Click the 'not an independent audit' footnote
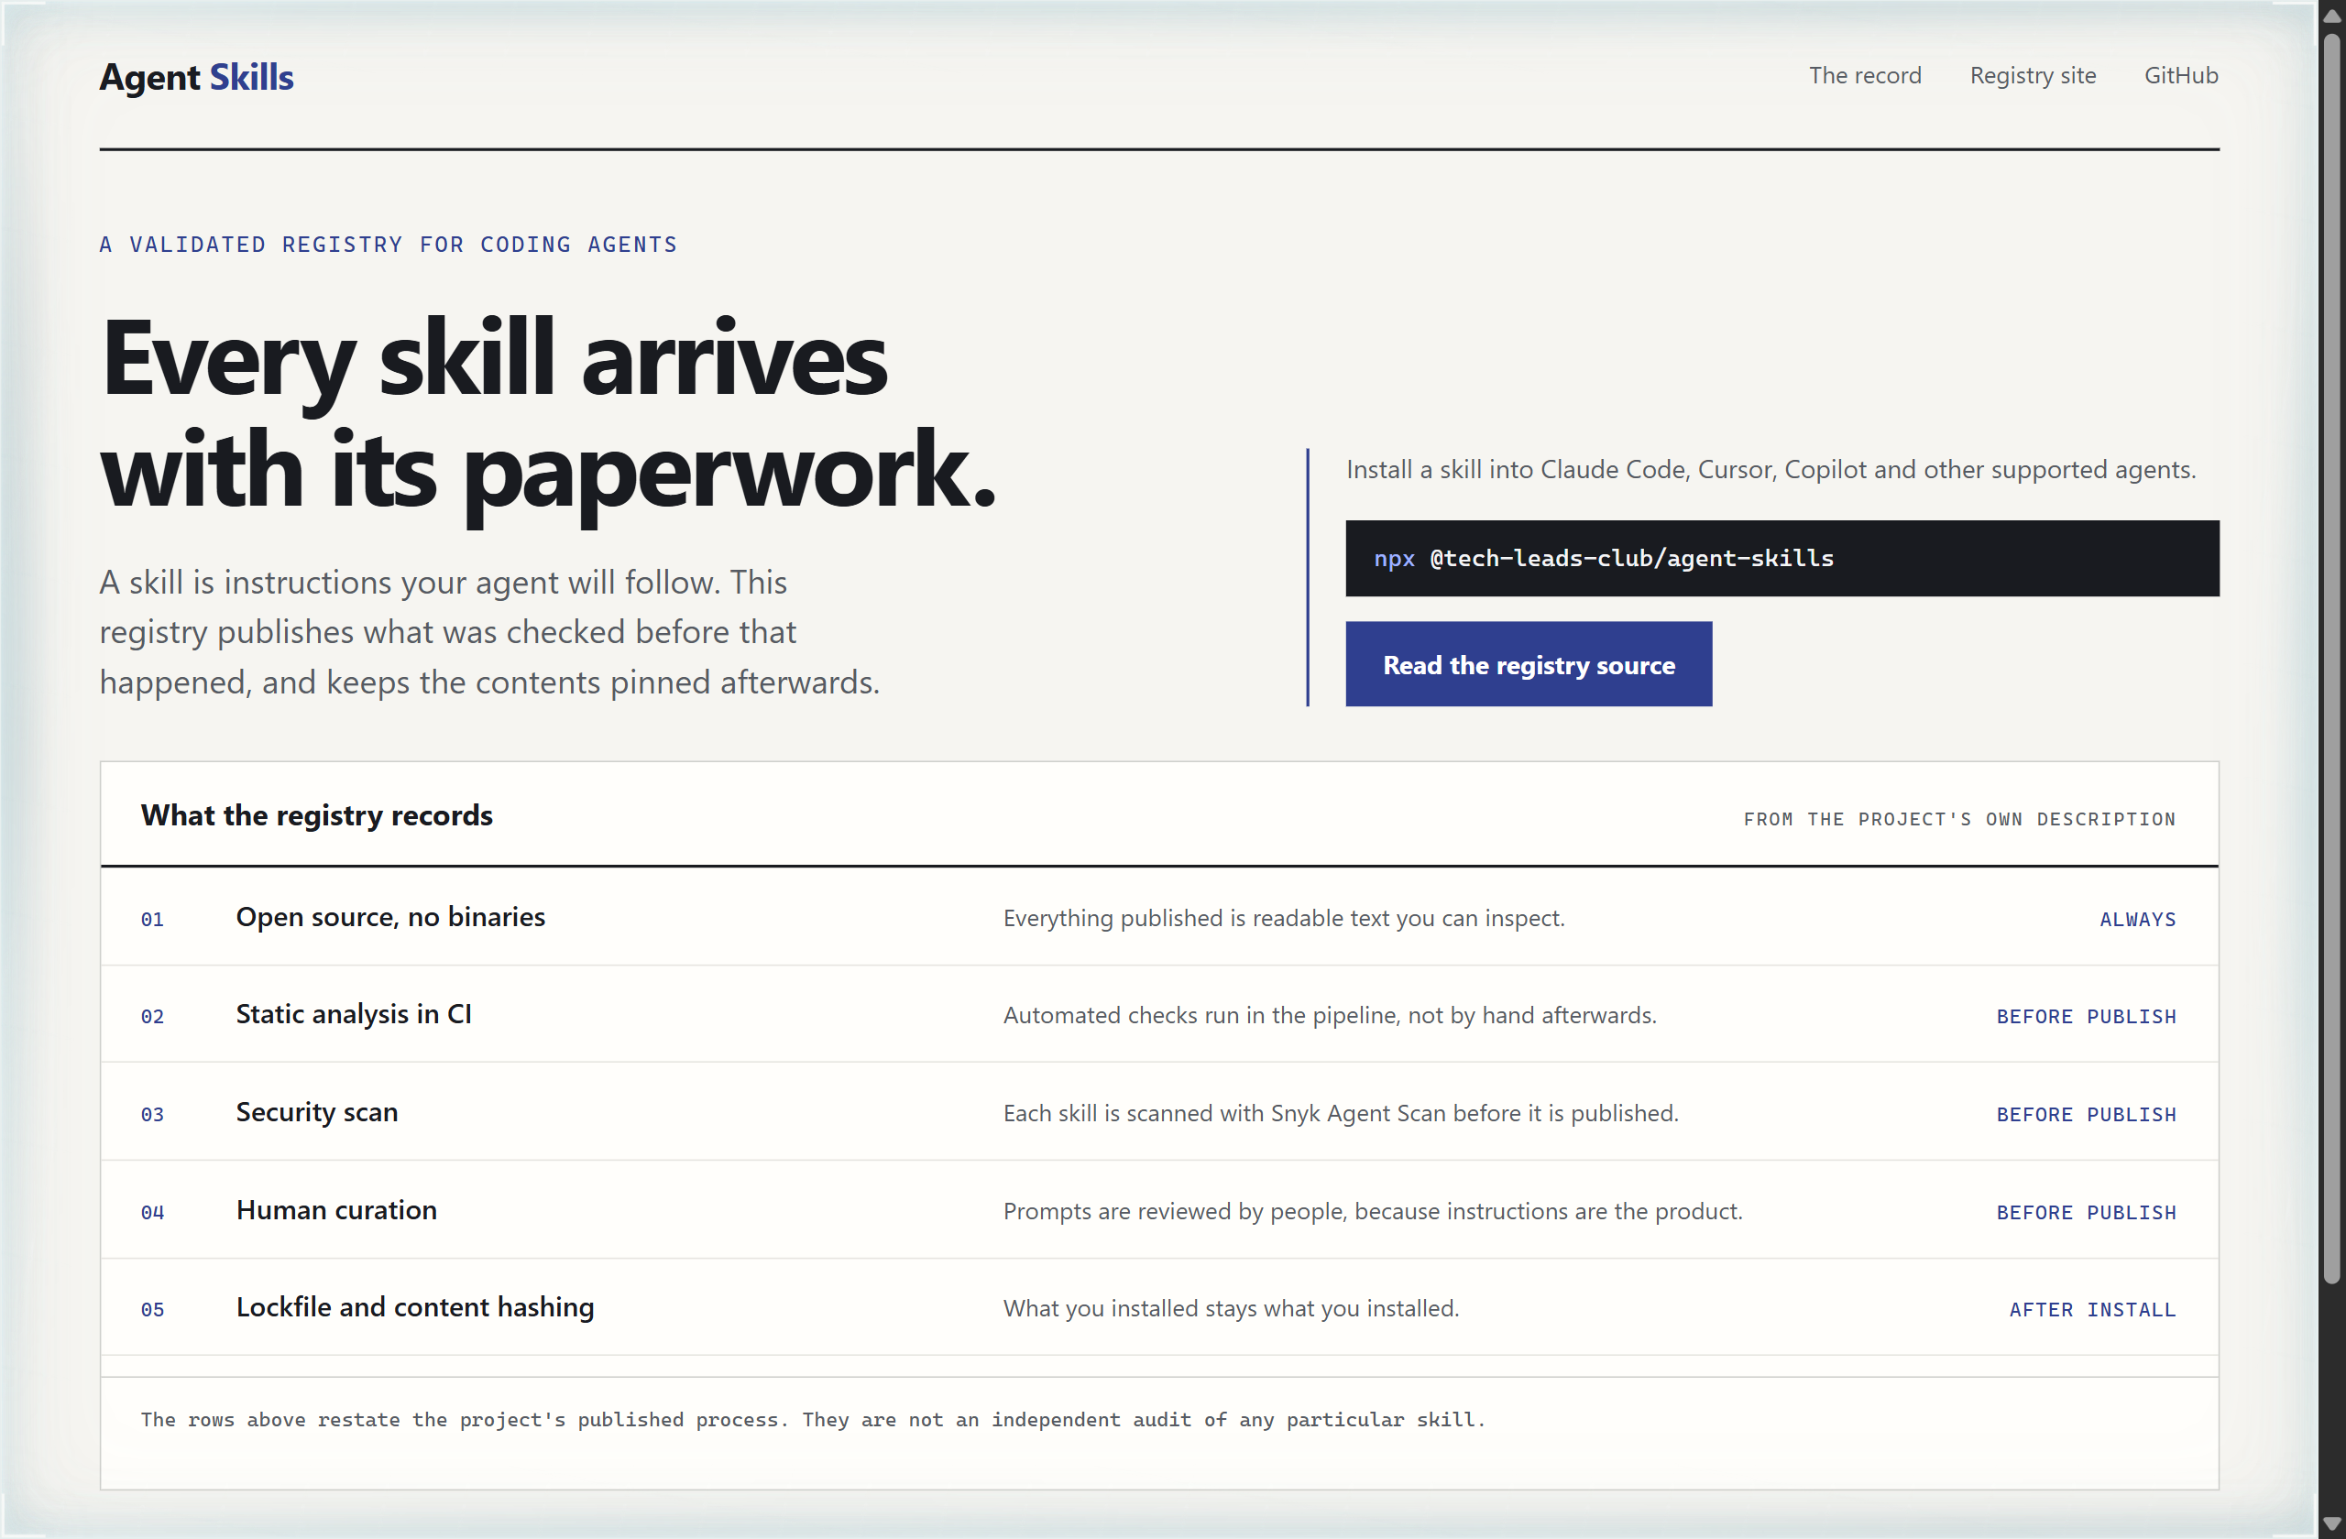Screen dimensions: 2346x1539 pos(812,1420)
